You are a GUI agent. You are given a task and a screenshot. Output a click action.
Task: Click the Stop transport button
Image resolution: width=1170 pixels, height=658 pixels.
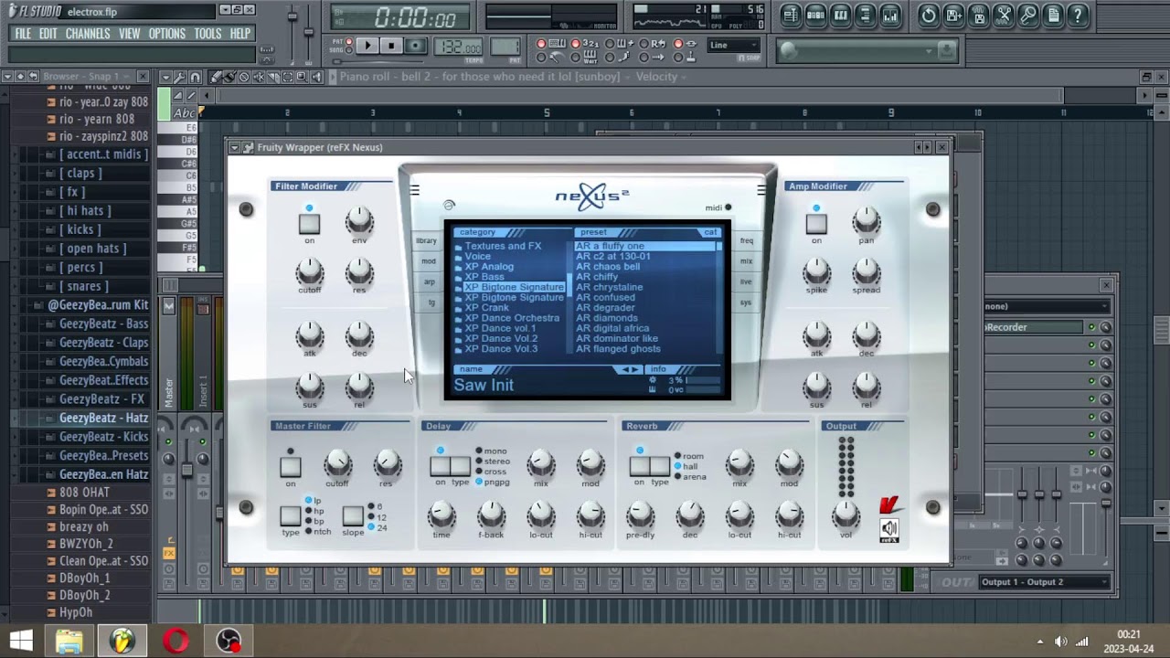390,46
